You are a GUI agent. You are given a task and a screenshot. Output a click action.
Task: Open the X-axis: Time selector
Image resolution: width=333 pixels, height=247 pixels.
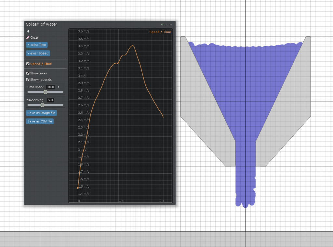(x=37, y=45)
